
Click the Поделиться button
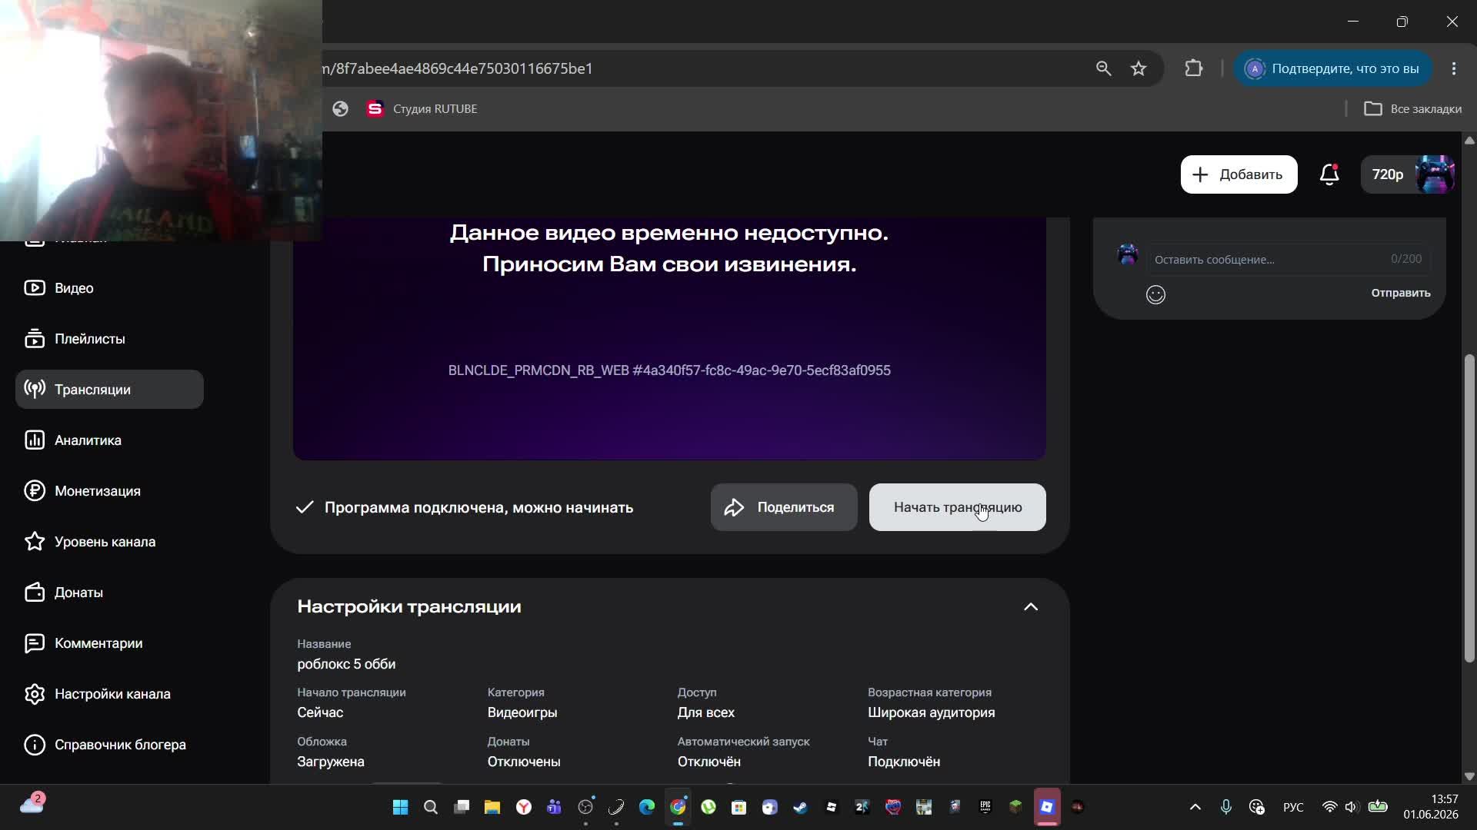[784, 507]
